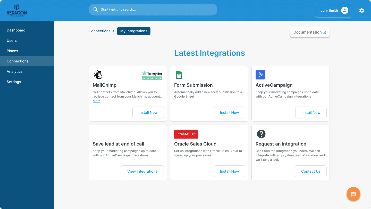
Task: Expand the More link under MailChimp description
Action: click(96, 101)
